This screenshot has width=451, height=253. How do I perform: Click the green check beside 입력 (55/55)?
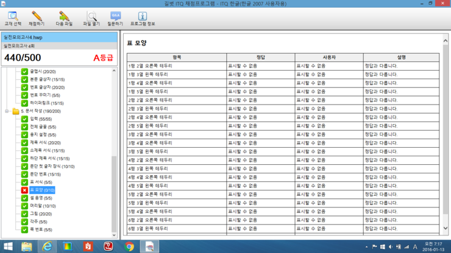tap(25, 119)
